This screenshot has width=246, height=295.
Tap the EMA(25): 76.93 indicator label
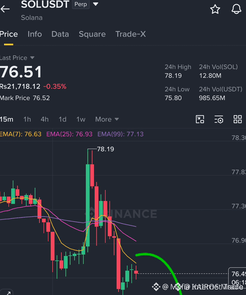[x=69, y=134]
